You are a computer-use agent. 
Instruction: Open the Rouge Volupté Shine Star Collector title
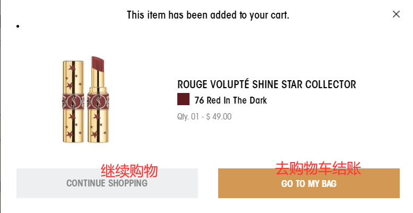pos(266,84)
